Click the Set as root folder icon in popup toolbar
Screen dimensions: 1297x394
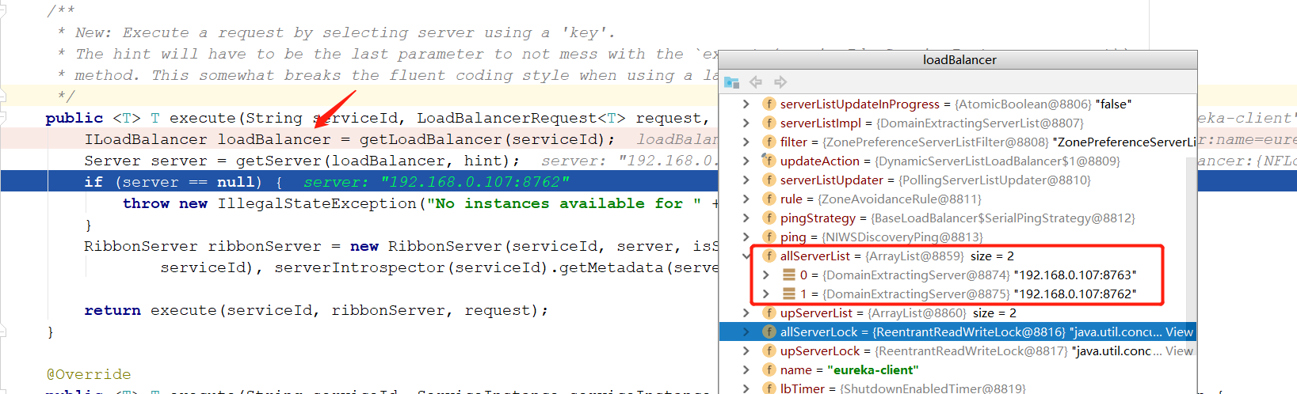coord(731,82)
